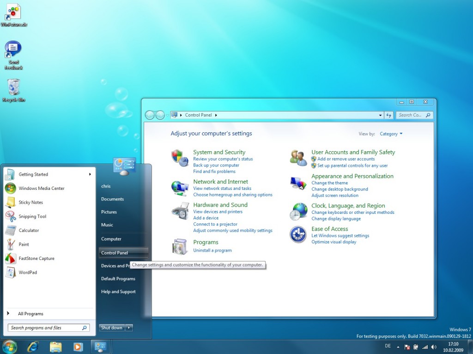473x354 pixels.
Task: Click the user picture at Start menu top
Action: [125, 165]
